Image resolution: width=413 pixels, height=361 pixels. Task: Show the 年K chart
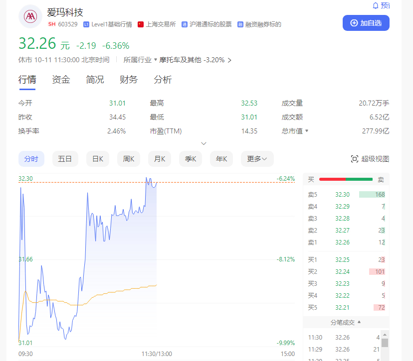[x=221, y=159]
